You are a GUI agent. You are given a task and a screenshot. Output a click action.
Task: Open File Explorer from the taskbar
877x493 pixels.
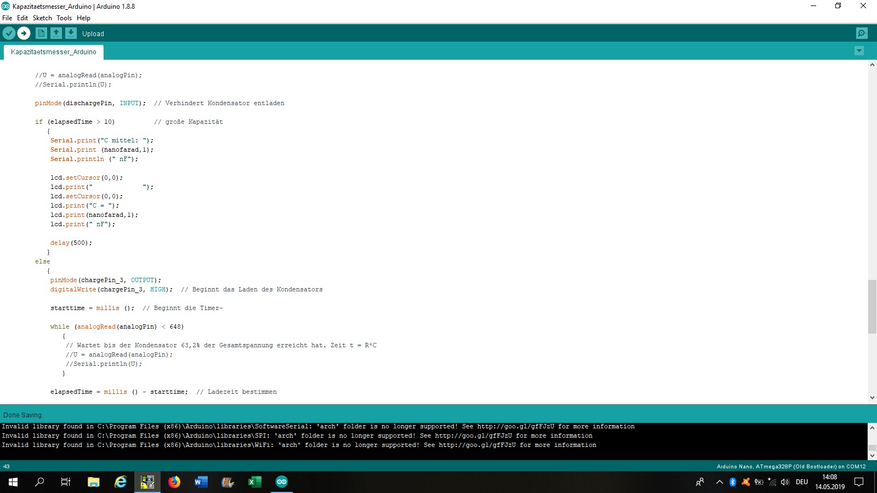[94, 482]
